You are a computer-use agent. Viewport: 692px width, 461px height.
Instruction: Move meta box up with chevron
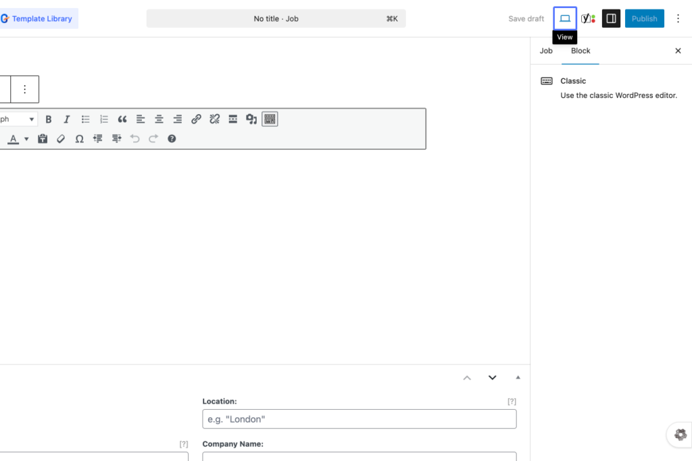point(467,378)
